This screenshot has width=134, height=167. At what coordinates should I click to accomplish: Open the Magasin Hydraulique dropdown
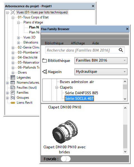tap(101, 72)
